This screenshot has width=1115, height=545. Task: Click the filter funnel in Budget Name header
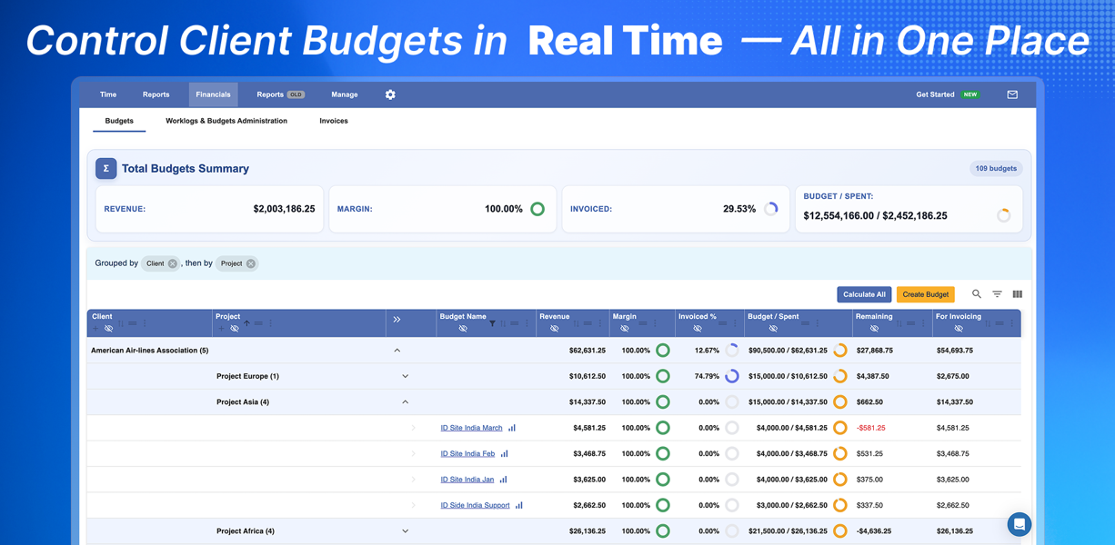492,323
